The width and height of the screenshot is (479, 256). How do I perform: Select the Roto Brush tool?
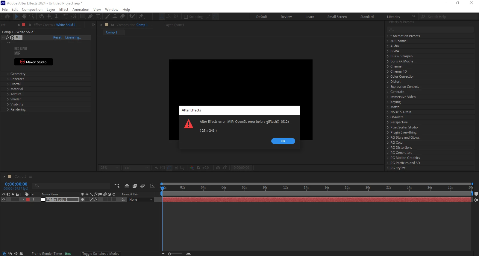tap(132, 16)
